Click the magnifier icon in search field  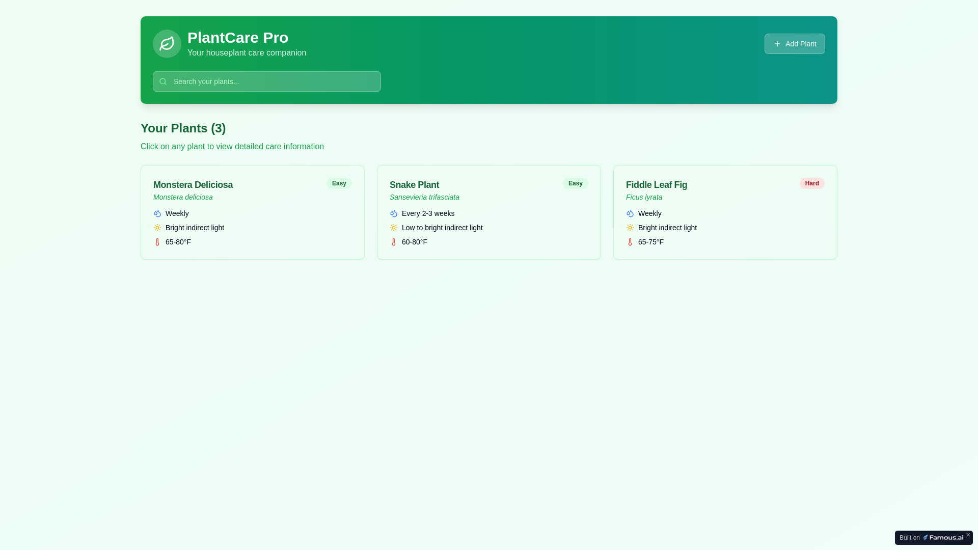163,81
